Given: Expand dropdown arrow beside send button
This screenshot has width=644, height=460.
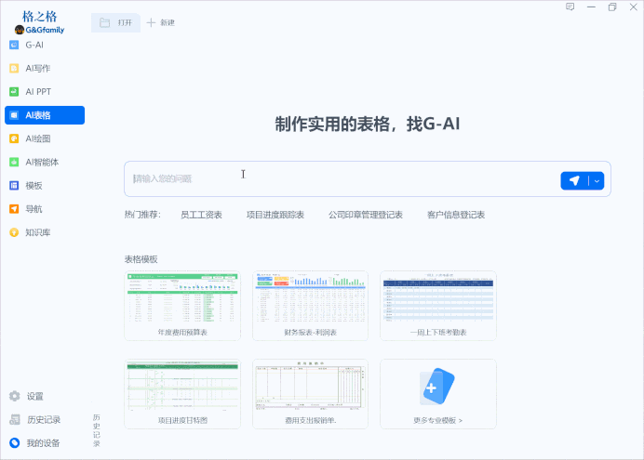Looking at the screenshot, I should tap(597, 180).
